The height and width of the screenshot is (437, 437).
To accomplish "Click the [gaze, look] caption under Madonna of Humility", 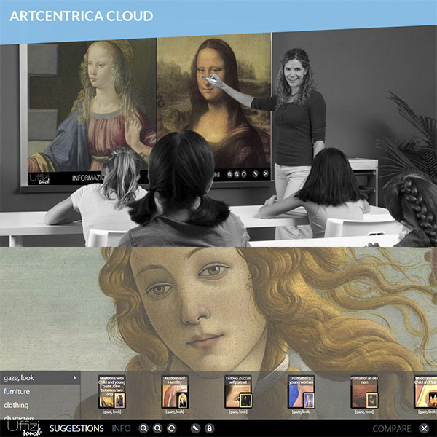I will coord(175,412).
